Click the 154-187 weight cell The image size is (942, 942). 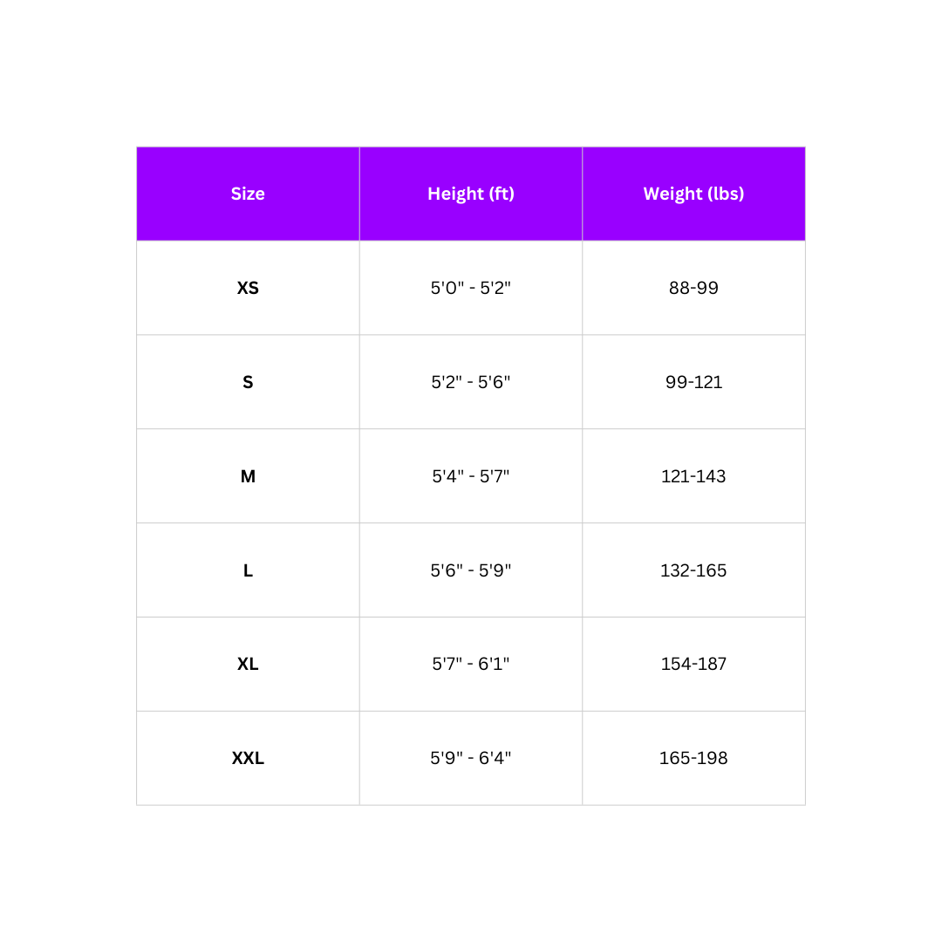693,664
